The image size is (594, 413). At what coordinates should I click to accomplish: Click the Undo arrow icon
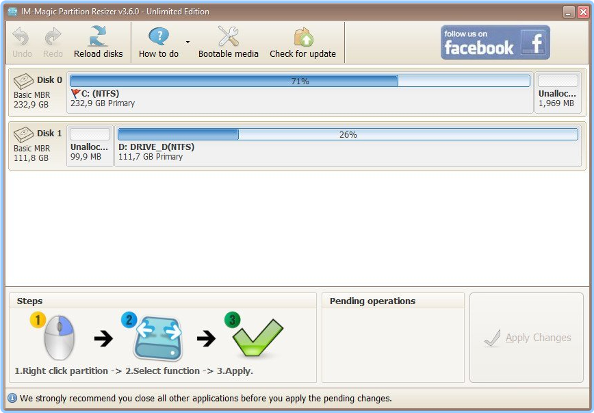[x=21, y=36]
